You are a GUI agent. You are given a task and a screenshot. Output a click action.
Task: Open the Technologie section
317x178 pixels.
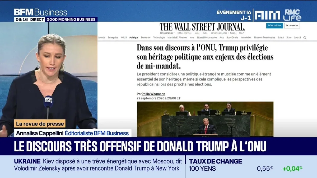point(159,37)
